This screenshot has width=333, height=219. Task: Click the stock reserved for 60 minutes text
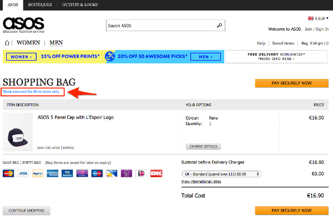(31, 92)
